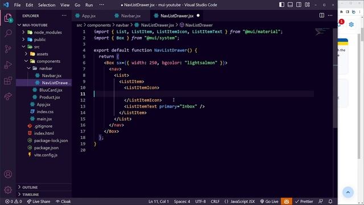Open package.json file
This screenshot has width=364, height=205.
[x=46, y=147]
